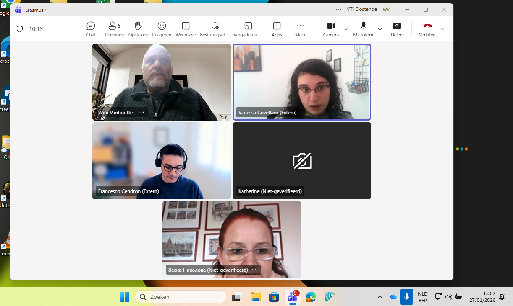Open more options for Wim Vanhoutte

tap(141, 112)
